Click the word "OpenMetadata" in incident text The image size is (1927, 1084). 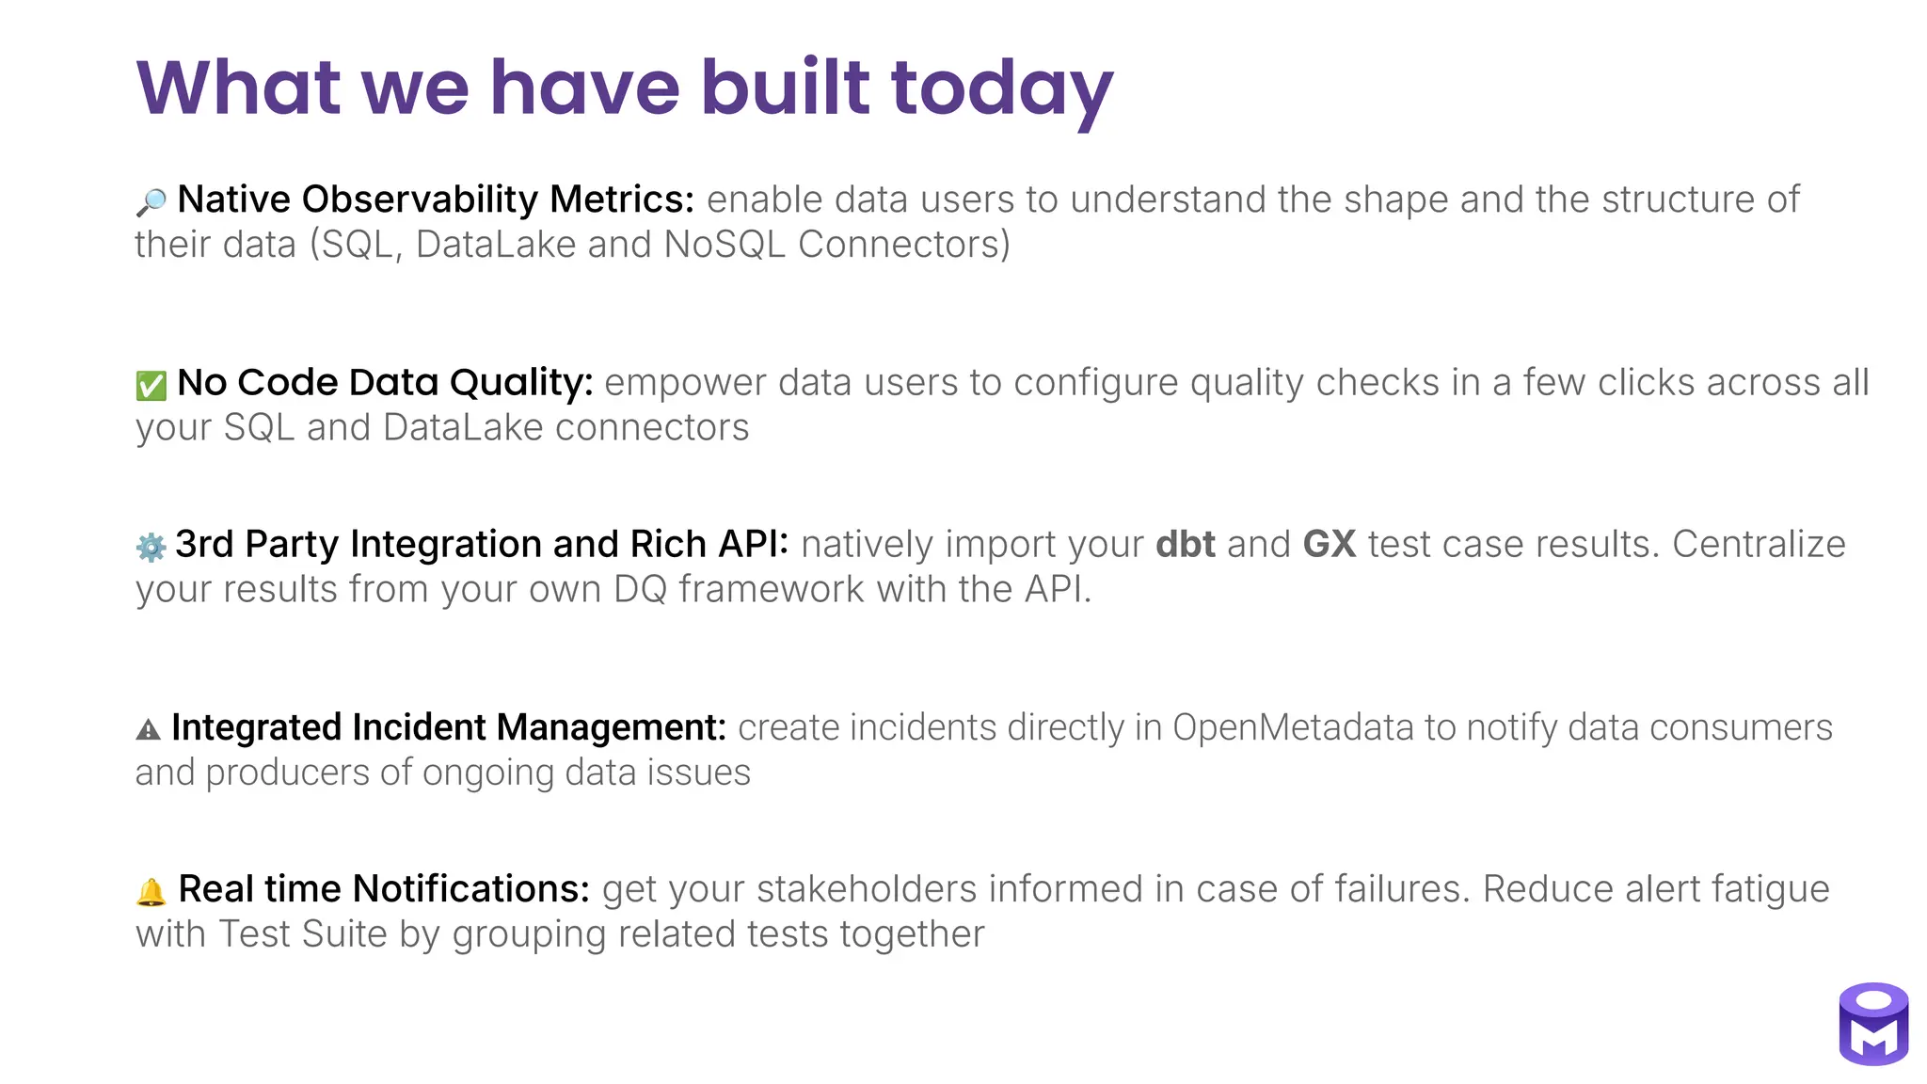click(x=1293, y=727)
